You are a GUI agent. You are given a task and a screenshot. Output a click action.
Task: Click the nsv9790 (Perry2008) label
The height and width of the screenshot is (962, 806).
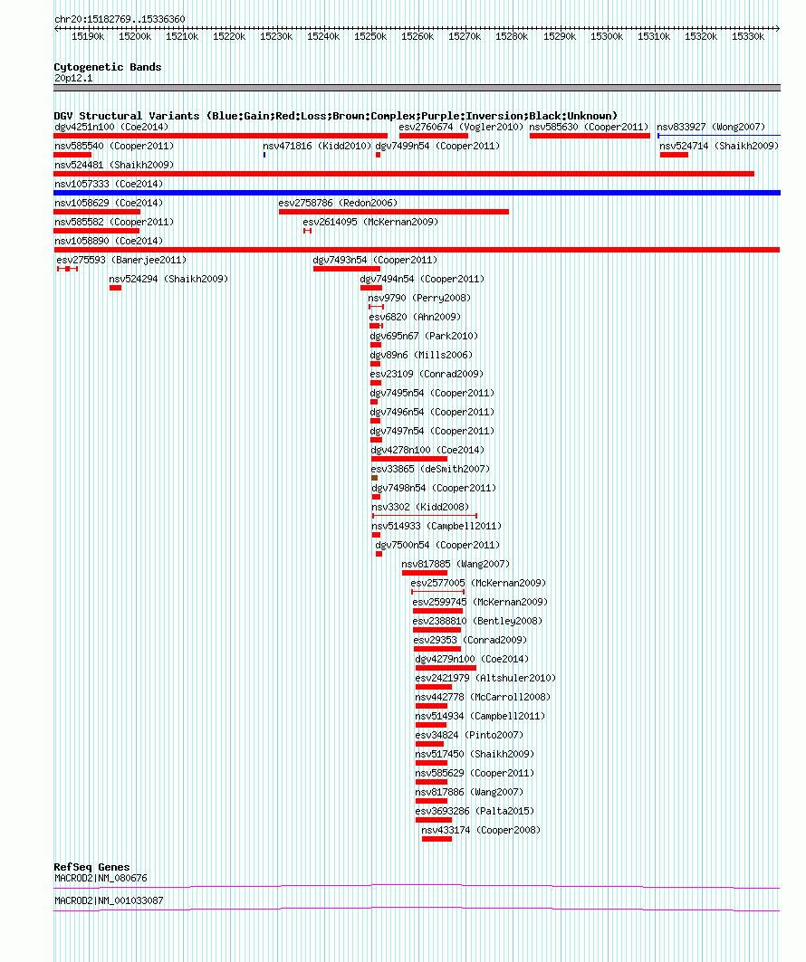[x=420, y=298]
